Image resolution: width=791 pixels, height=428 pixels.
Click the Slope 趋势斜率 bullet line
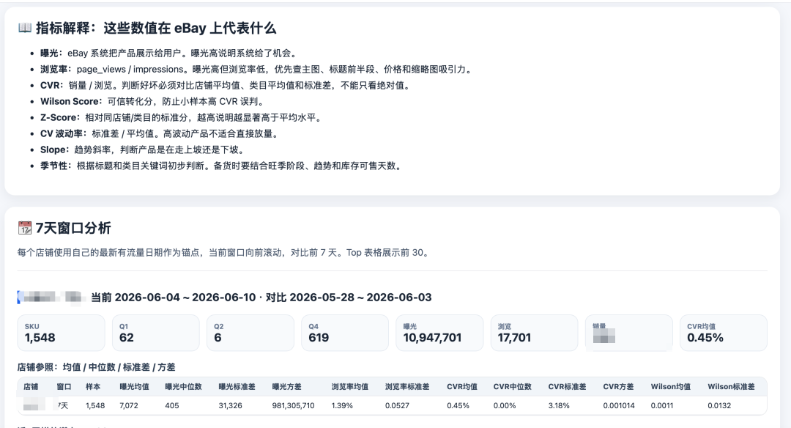coord(144,150)
